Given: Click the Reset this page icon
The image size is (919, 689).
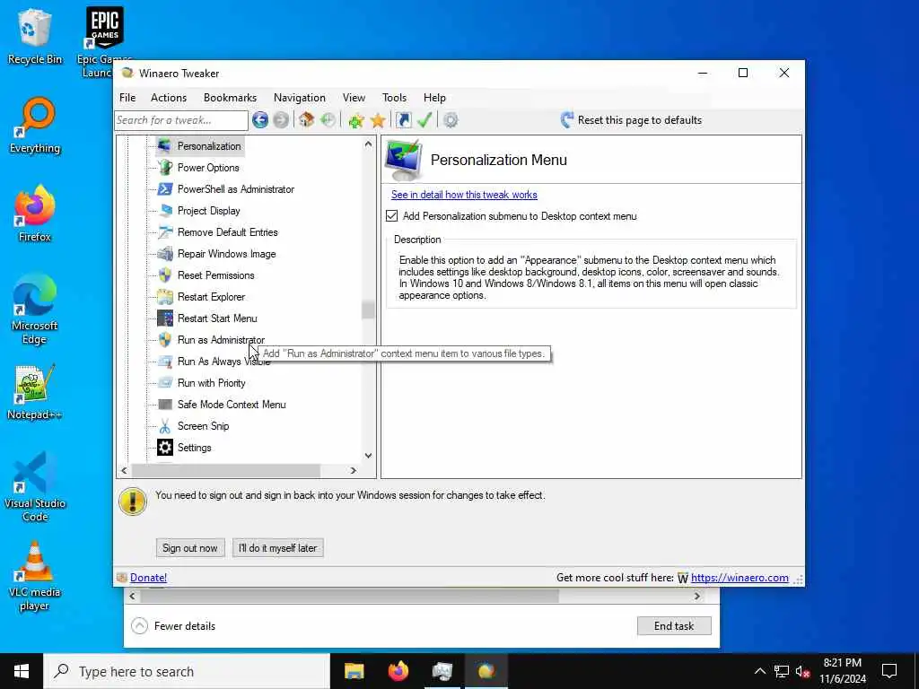Looking at the screenshot, I should click(x=567, y=120).
